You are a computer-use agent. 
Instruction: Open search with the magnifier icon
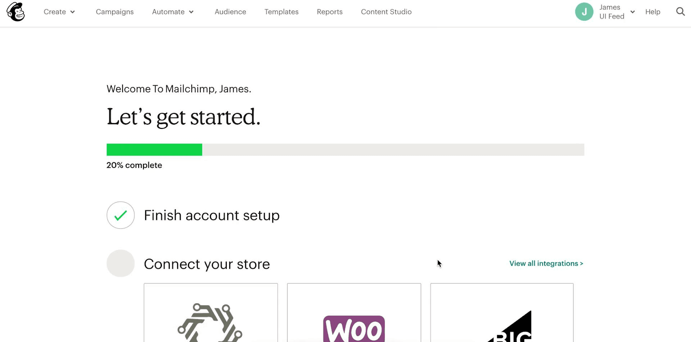[x=680, y=12]
